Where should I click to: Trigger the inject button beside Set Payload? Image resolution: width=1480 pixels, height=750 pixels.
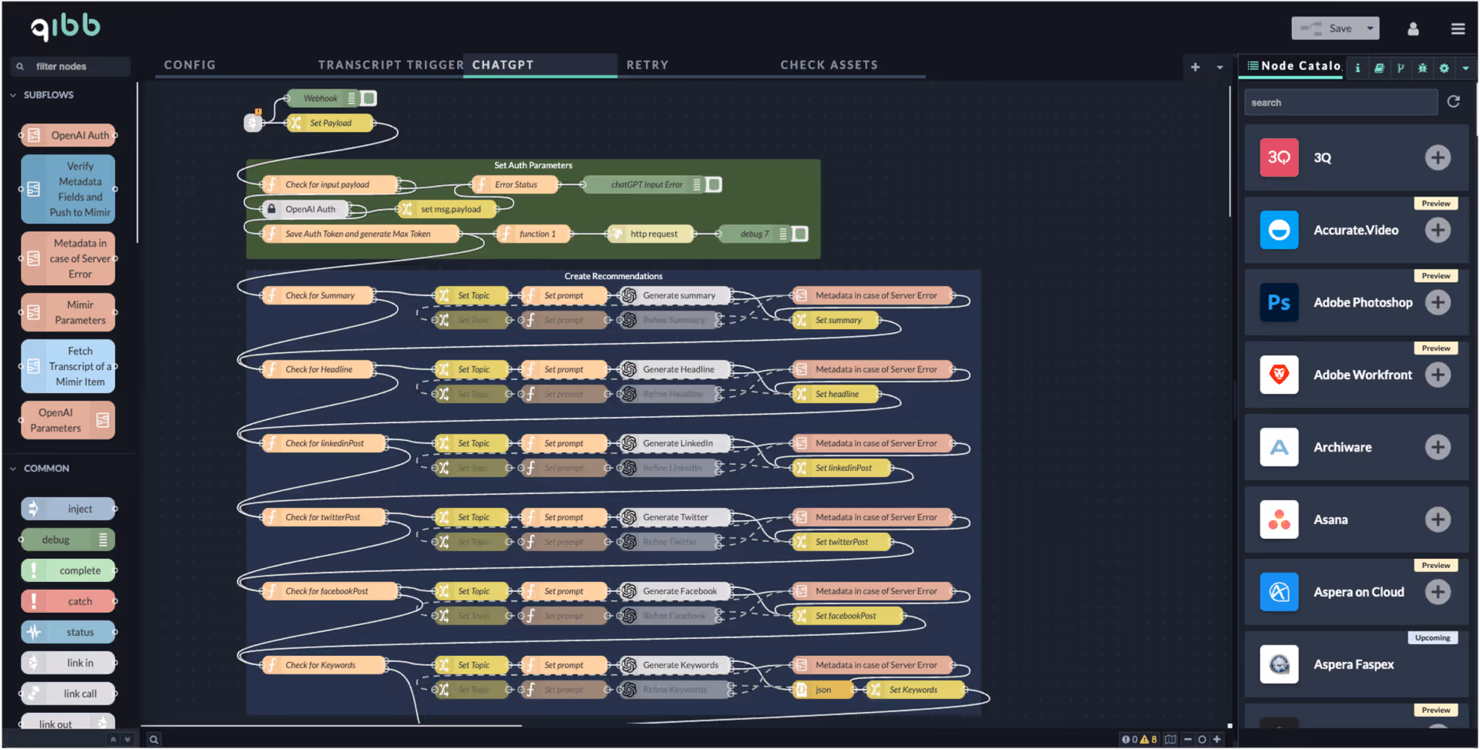(x=253, y=123)
